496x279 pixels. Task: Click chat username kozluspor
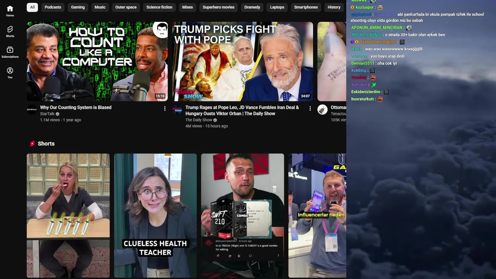point(365,7)
